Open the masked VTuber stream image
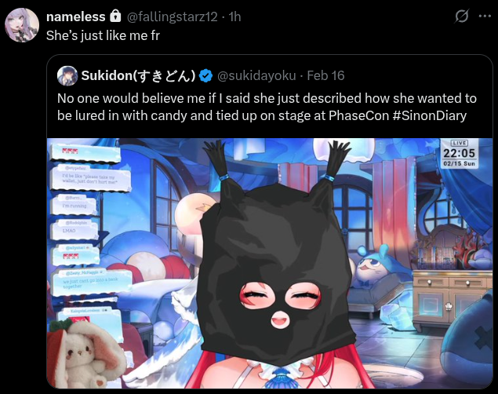Image resolution: width=498 pixels, height=394 pixels. (270, 263)
